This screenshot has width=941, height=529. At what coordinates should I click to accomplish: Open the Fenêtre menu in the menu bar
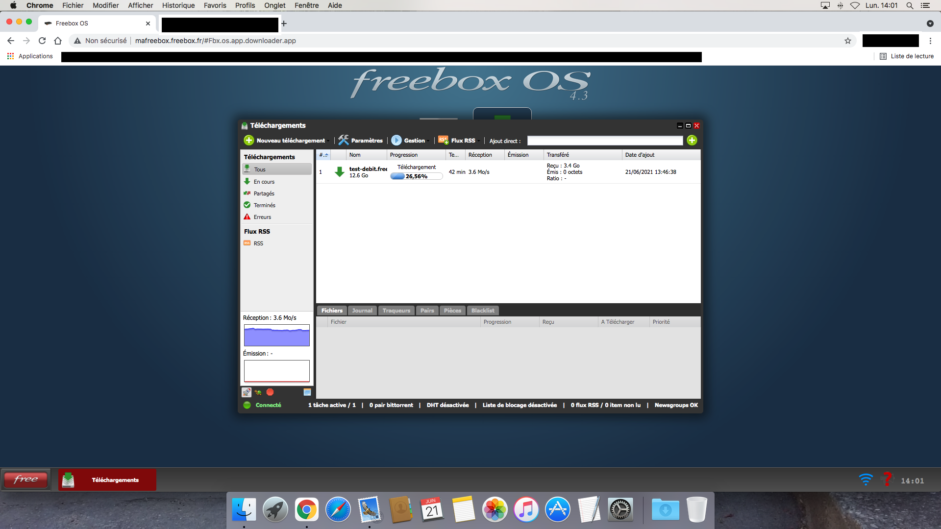306,5
